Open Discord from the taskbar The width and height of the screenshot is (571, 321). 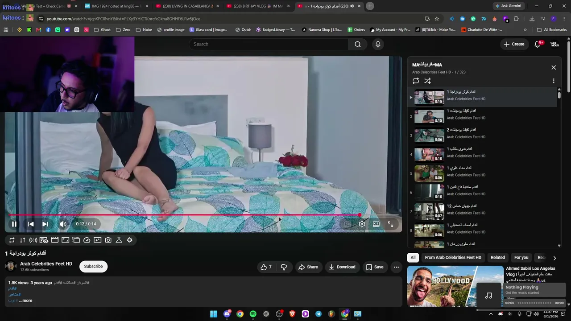coord(227,314)
